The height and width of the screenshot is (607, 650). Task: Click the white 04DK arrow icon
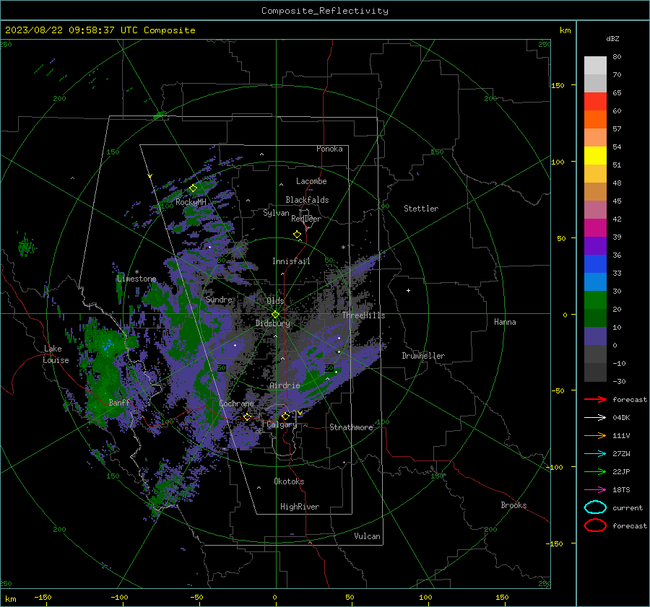pos(595,417)
